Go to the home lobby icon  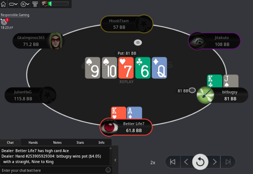3,4
